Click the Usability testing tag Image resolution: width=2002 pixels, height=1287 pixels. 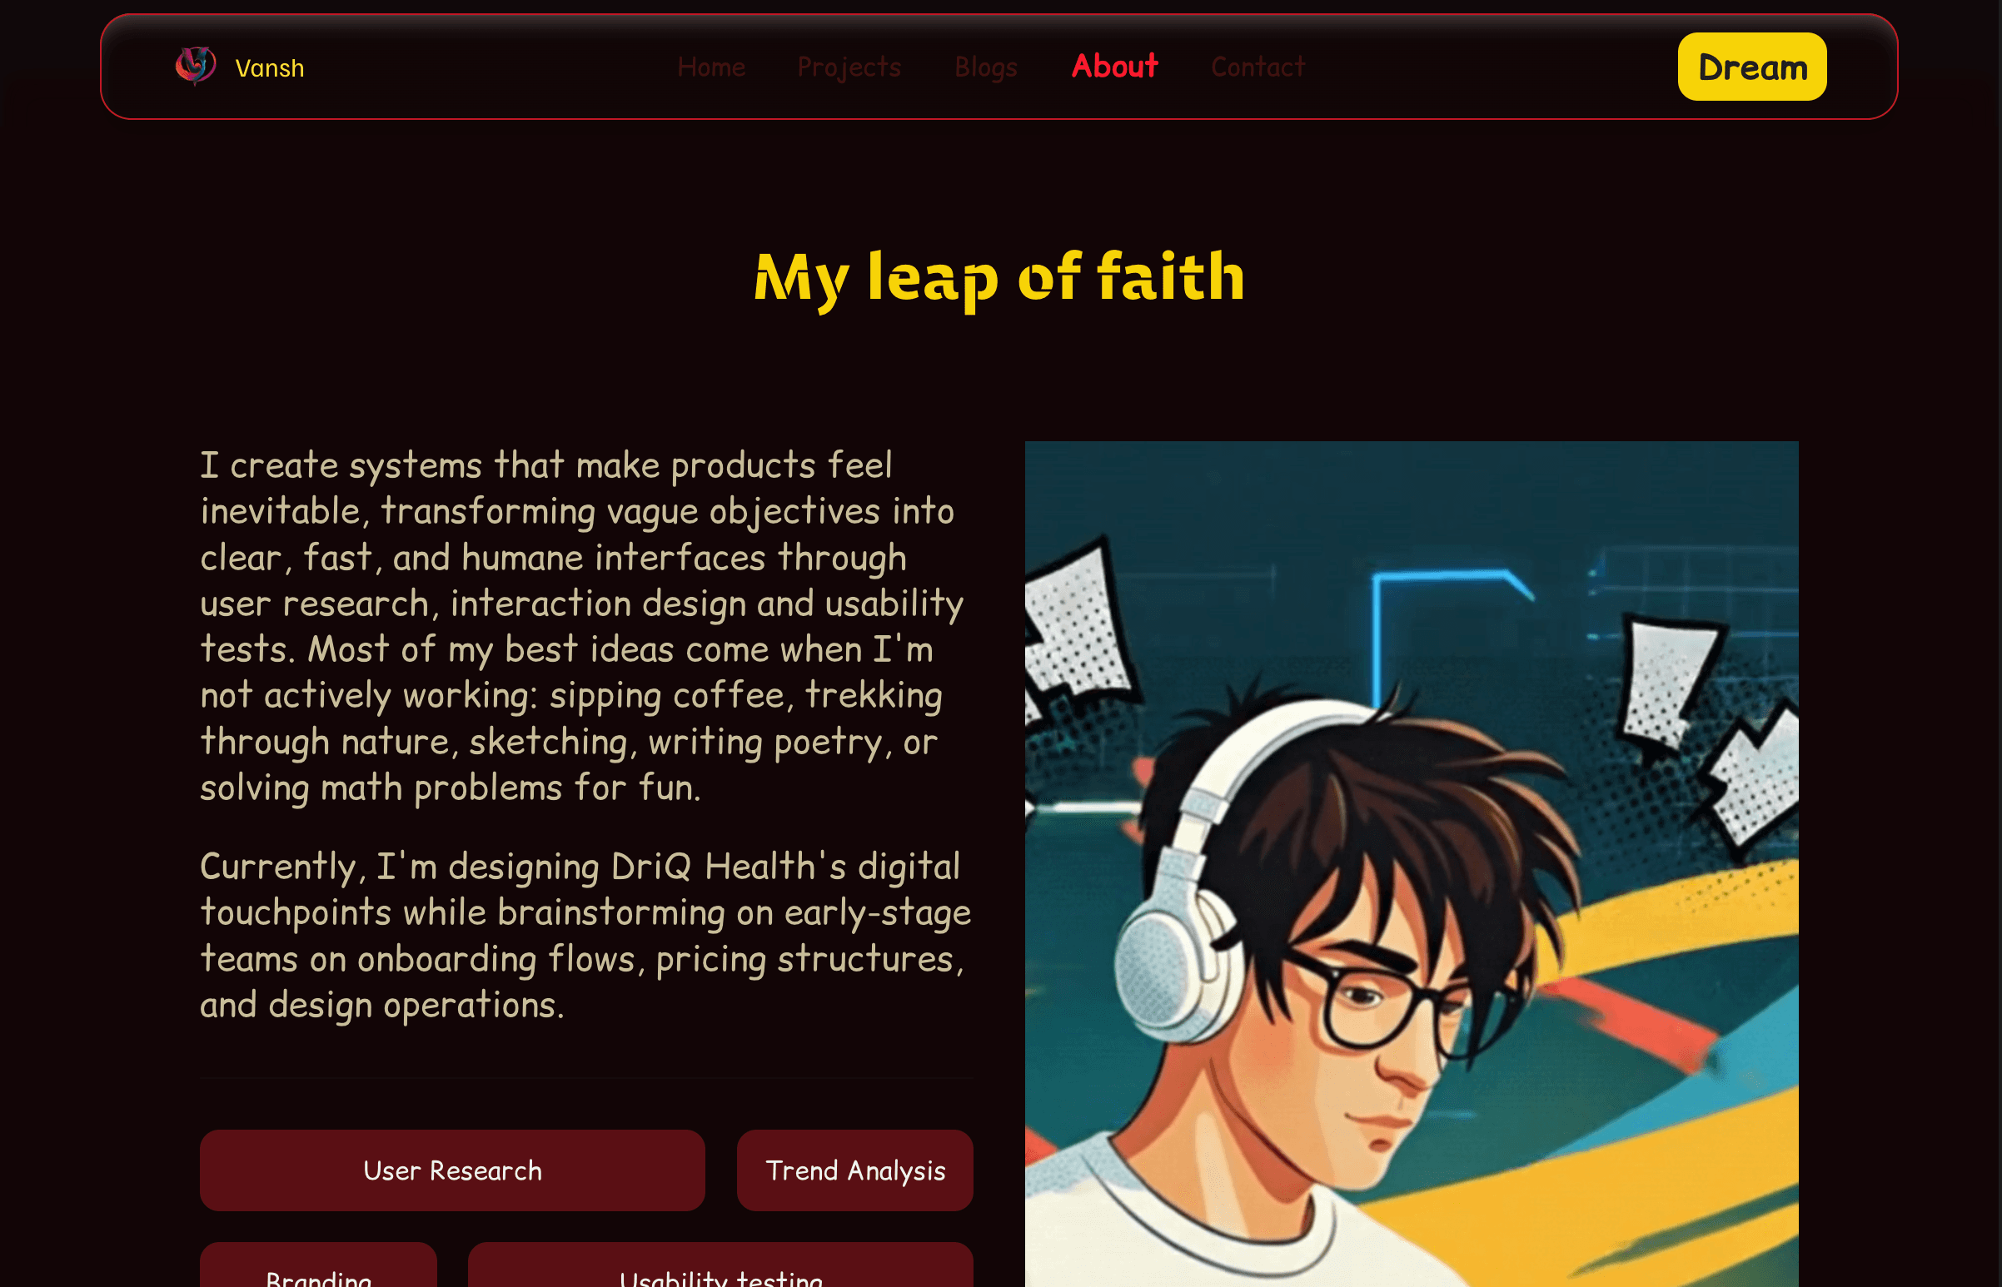tap(720, 1265)
